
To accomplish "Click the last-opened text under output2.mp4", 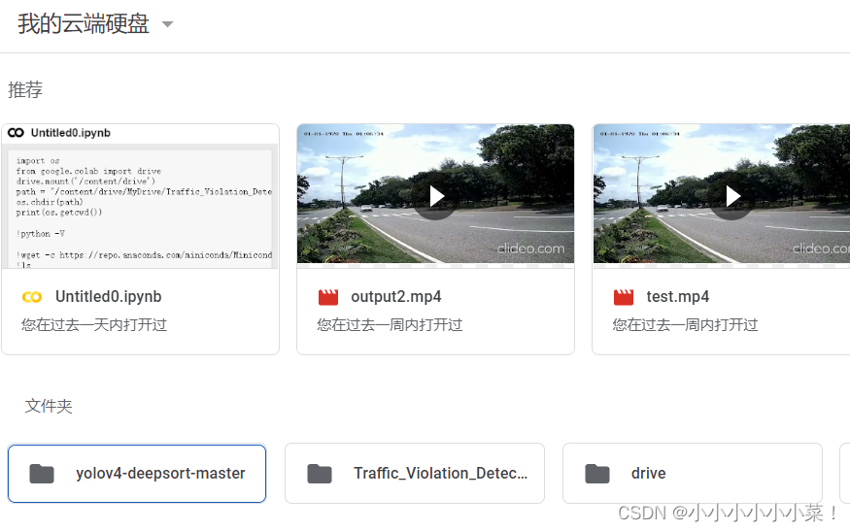I will (x=390, y=325).
